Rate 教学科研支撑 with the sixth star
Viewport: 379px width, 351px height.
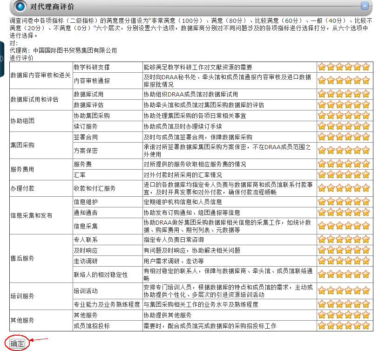point(366,67)
